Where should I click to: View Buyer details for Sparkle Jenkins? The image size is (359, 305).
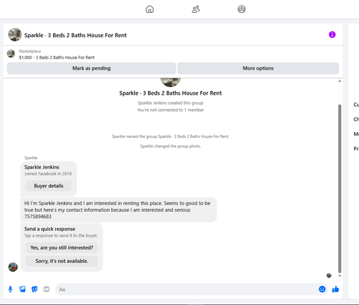tap(49, 186)
